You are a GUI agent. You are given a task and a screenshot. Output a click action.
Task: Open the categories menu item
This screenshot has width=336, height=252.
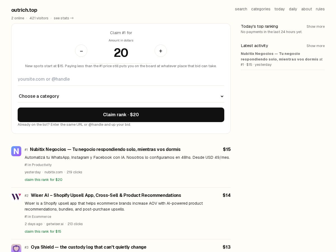tap(261, 9)
